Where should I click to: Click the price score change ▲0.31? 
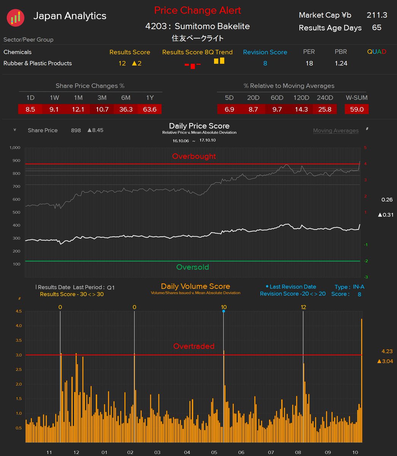[385, 215]
